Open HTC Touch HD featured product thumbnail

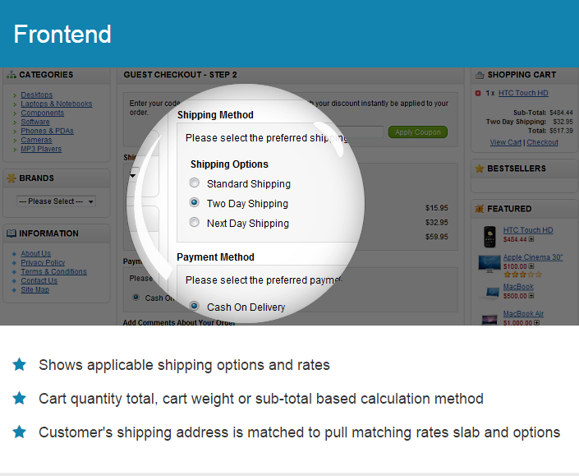[489, 237]
